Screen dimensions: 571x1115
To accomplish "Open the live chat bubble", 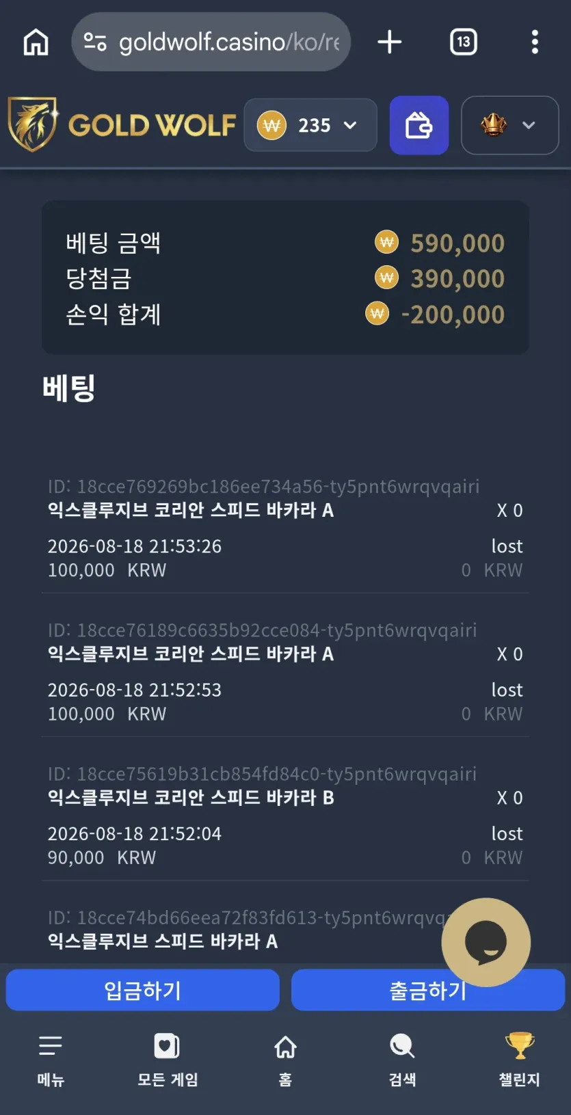I will tap(486, 942).
